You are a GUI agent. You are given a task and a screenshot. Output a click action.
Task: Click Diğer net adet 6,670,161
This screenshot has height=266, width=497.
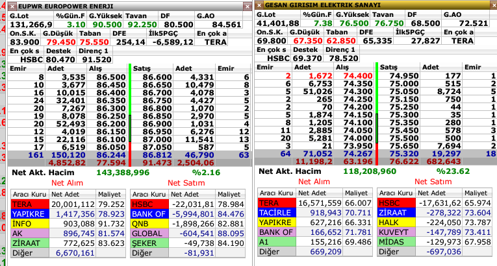tap(75, 253)
